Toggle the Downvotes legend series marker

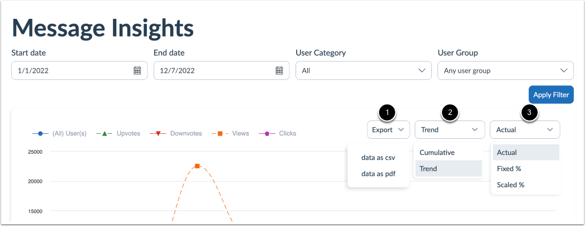coord(158,133)
